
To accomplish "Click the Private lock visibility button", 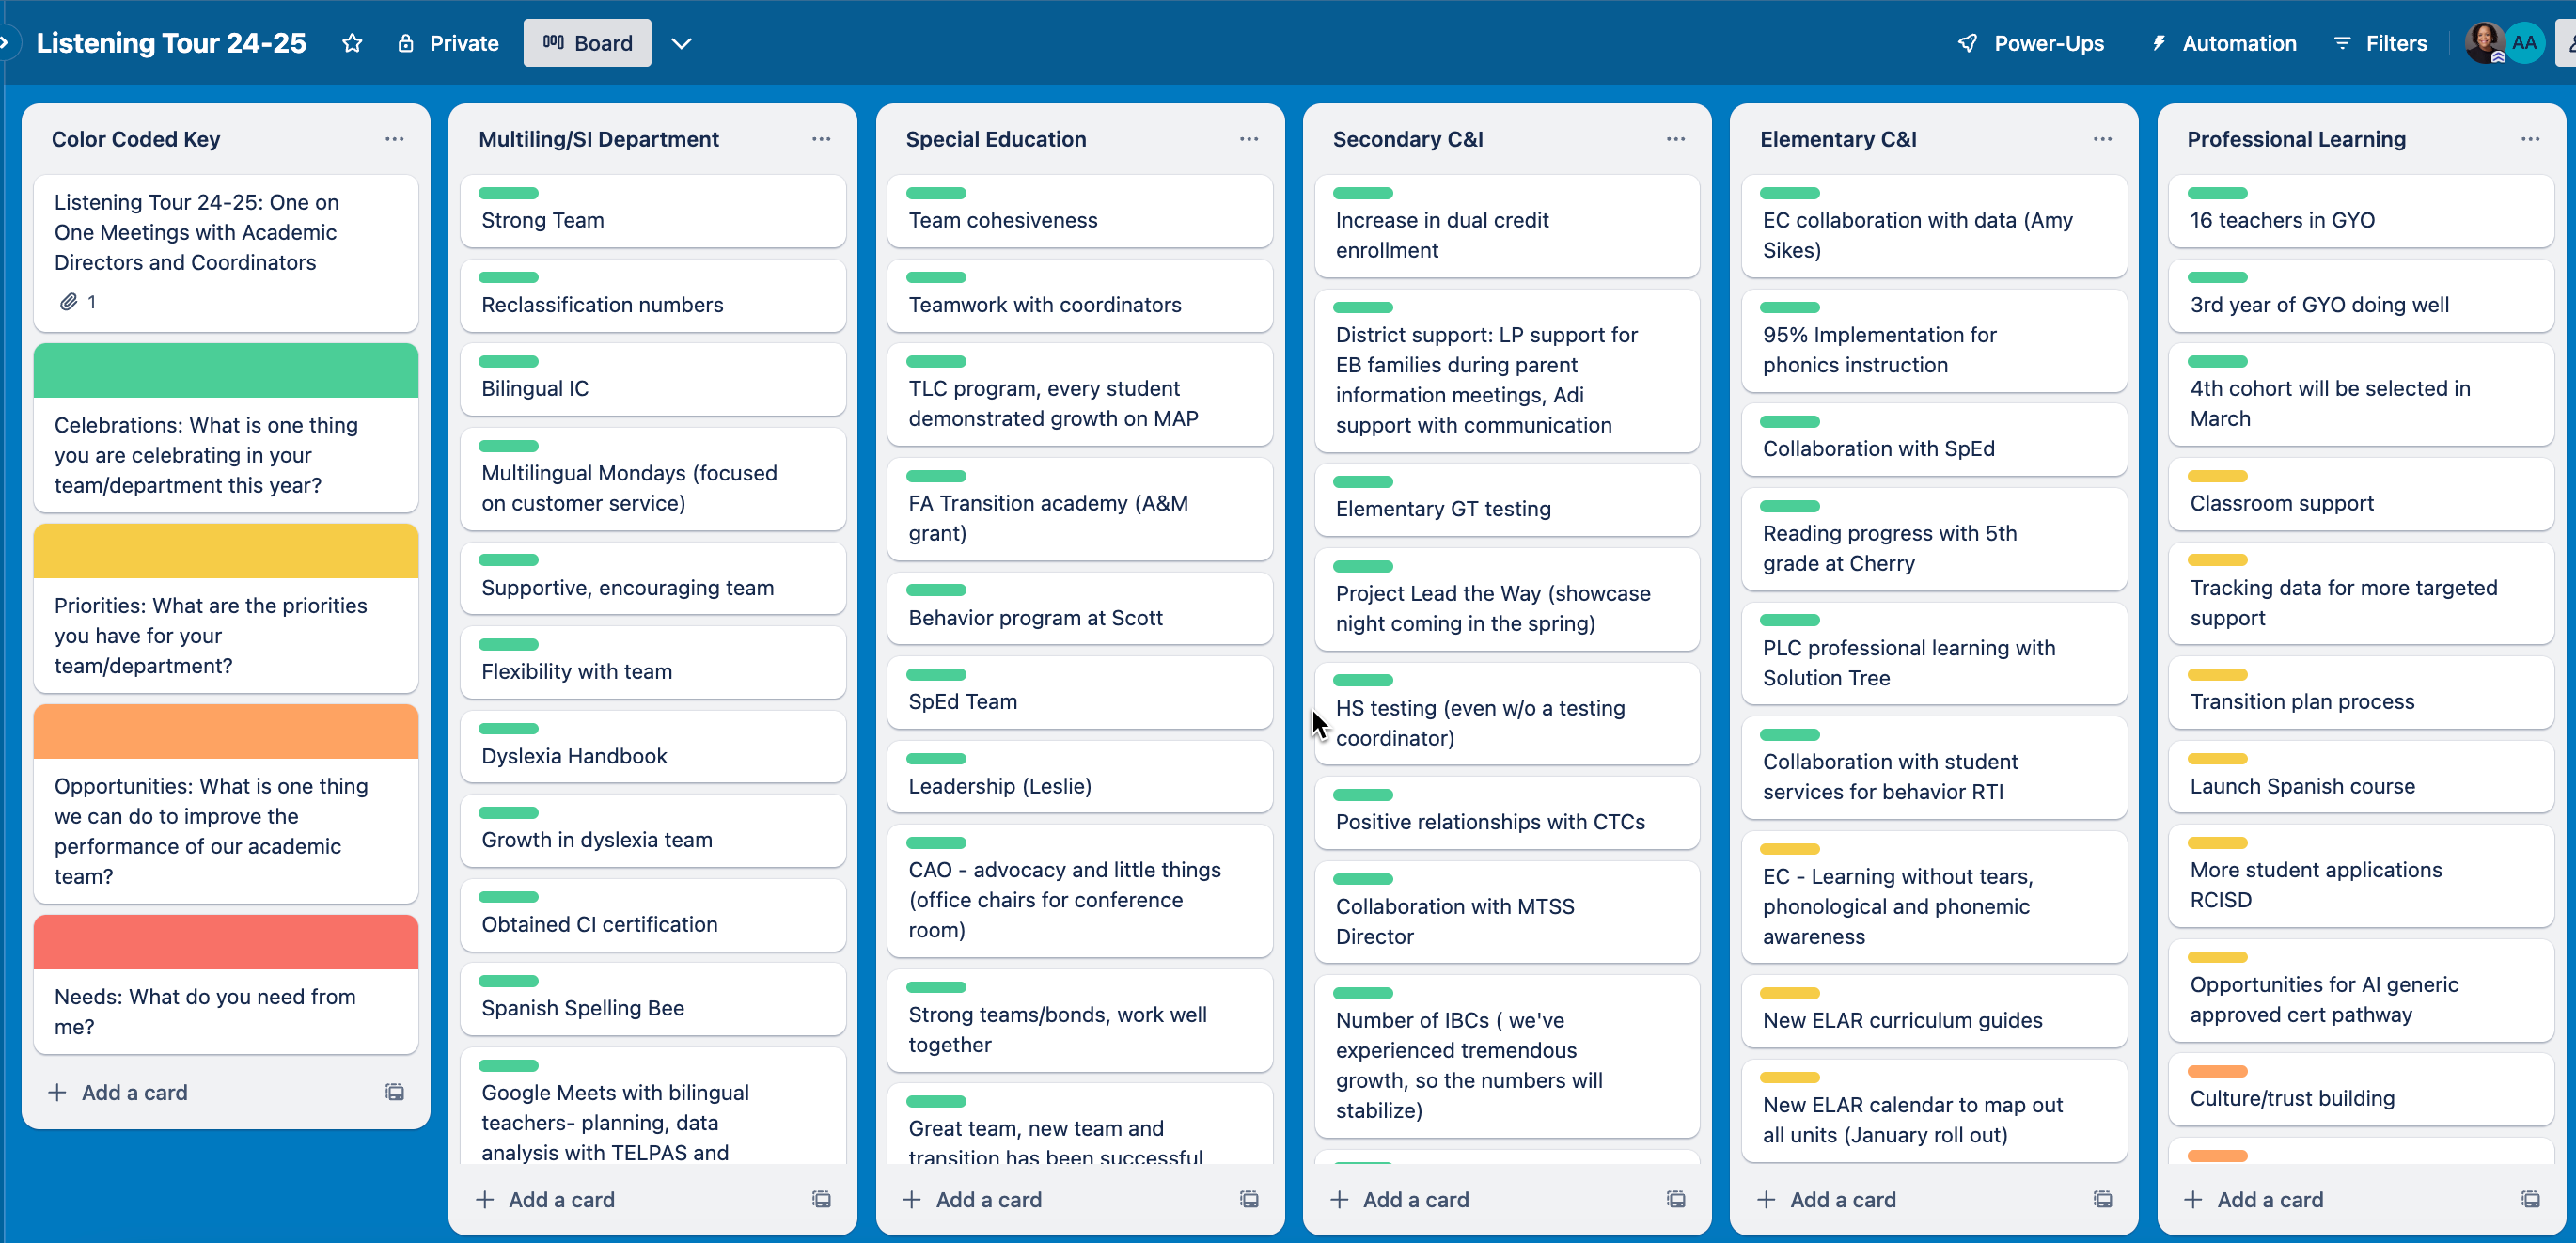I will 448,43.
